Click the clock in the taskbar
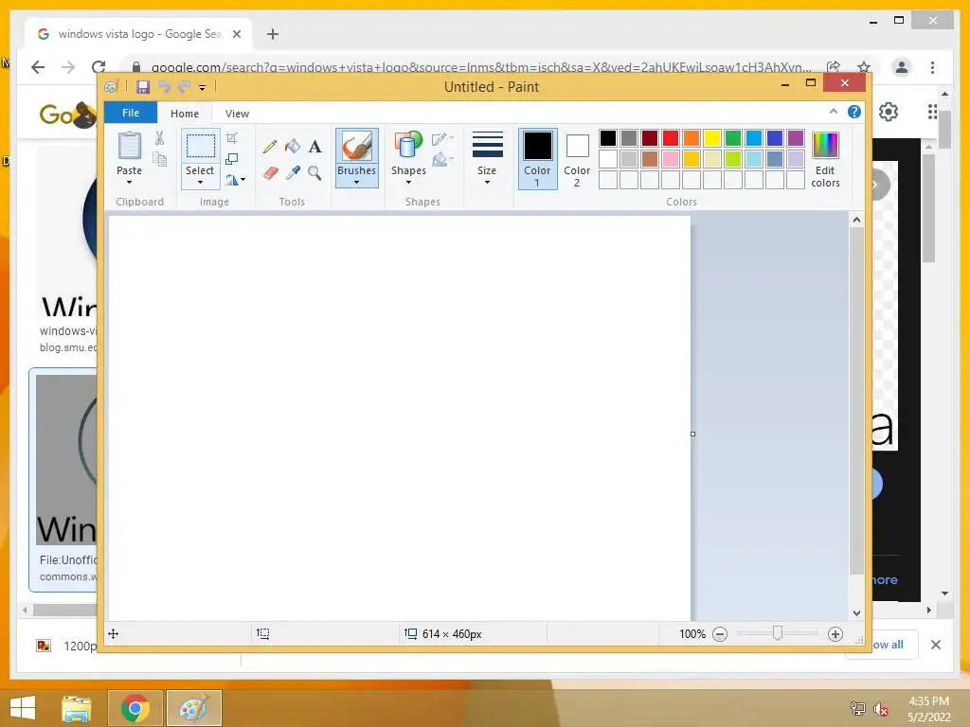970x727 pixels. (x=928, y=709)
